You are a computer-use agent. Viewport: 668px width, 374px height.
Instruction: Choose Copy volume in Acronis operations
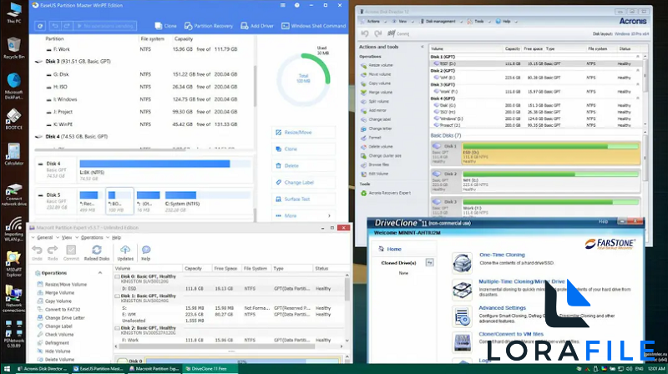click(x=375, y=83)
